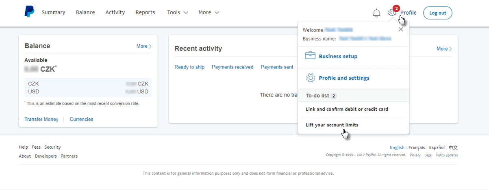The image size is (489, 190).
Task: Go to the Summary tab
Action: pos(53,13)
